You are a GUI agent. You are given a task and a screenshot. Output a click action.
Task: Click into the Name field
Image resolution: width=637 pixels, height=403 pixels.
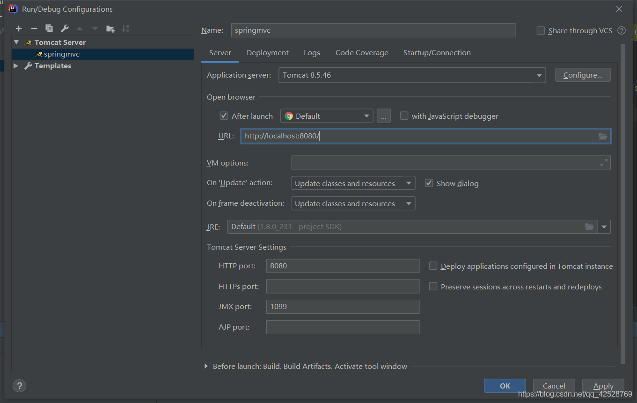(x=373, y=30)
